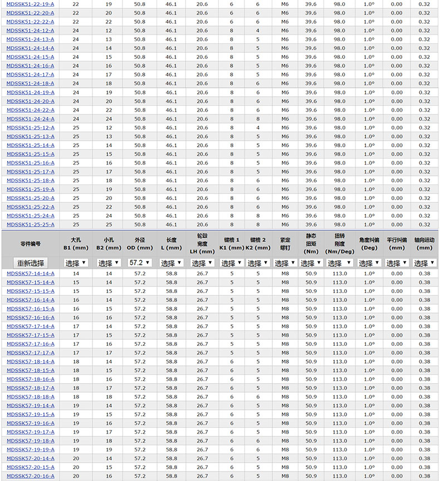Open the 长度 L filter dropdown
This screenshot has width=440, height=481.
pos(171,263)
